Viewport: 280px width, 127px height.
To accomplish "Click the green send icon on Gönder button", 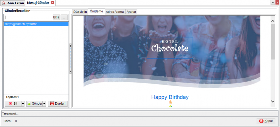I will (29, 104).
